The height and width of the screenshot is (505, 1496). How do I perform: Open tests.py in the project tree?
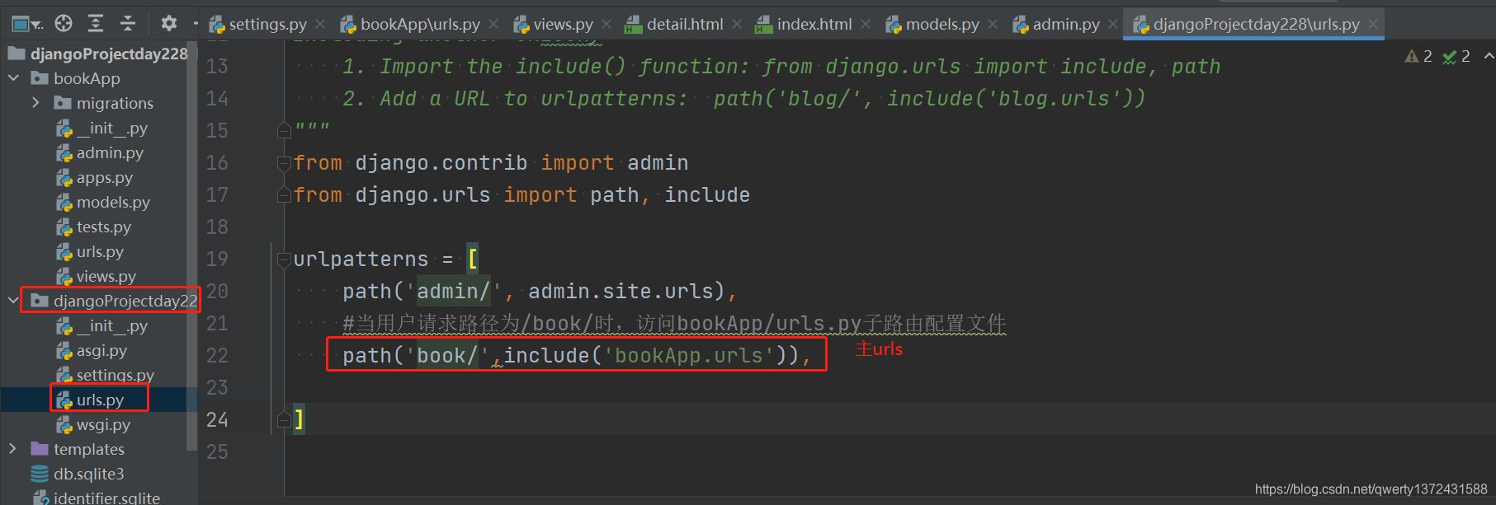point(104,227)
